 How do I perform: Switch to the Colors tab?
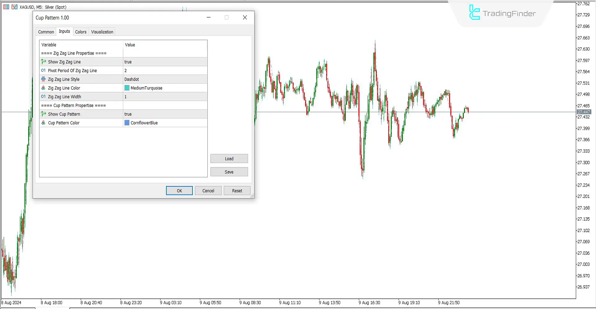point(80,31)
